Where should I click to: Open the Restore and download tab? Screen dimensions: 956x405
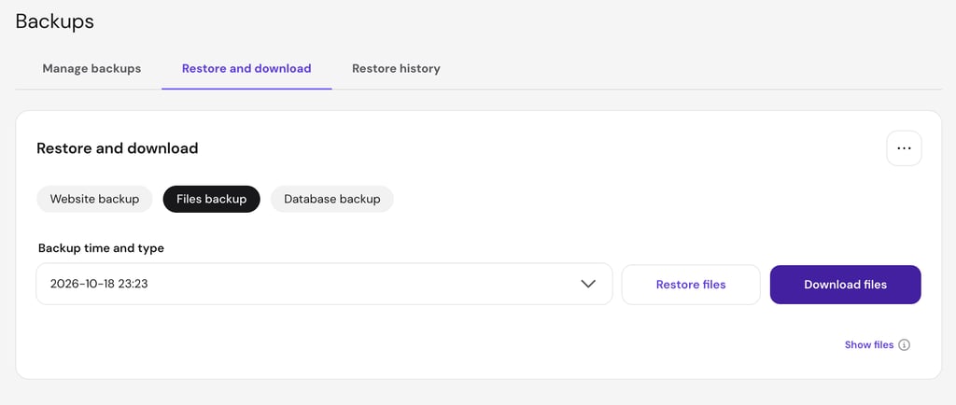(246, 68)
